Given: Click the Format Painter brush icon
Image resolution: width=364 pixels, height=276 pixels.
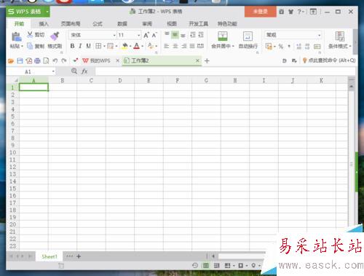Looking at the screenshot, I should (55, 36).
